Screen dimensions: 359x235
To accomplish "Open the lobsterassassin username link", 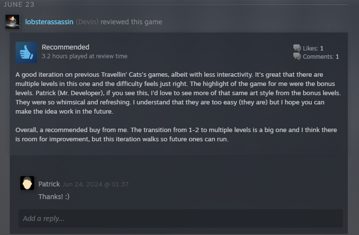I will pos(49,22).
